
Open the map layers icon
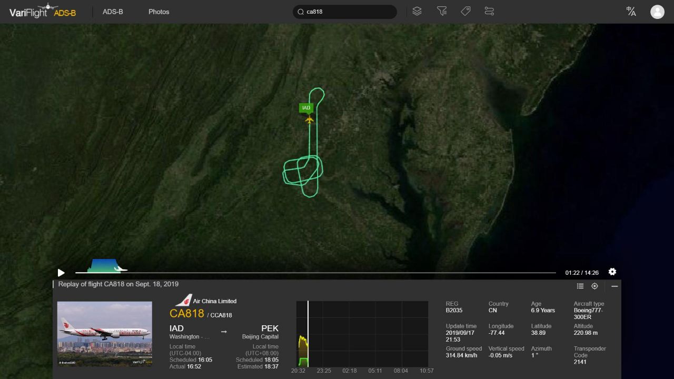pos(417,11)
